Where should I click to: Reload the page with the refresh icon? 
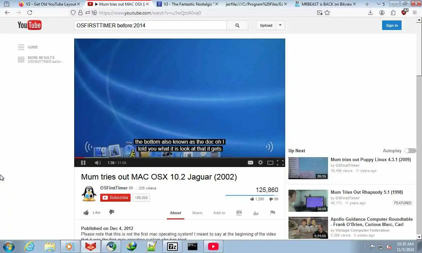pyautogui.click(x=30, y=13)
